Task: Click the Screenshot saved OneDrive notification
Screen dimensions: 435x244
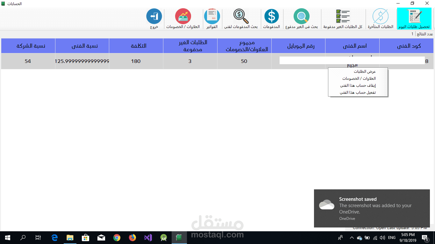Action: click(372, 208)
